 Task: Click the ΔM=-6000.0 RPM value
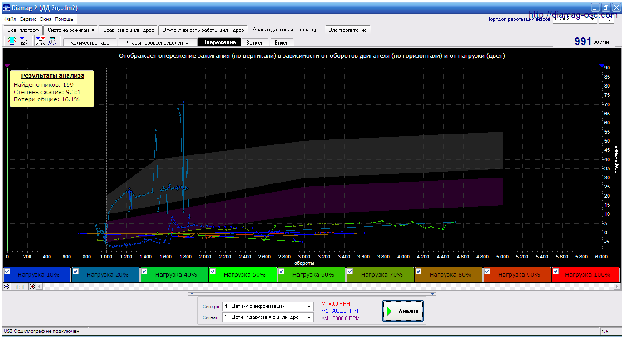(340, 318)
